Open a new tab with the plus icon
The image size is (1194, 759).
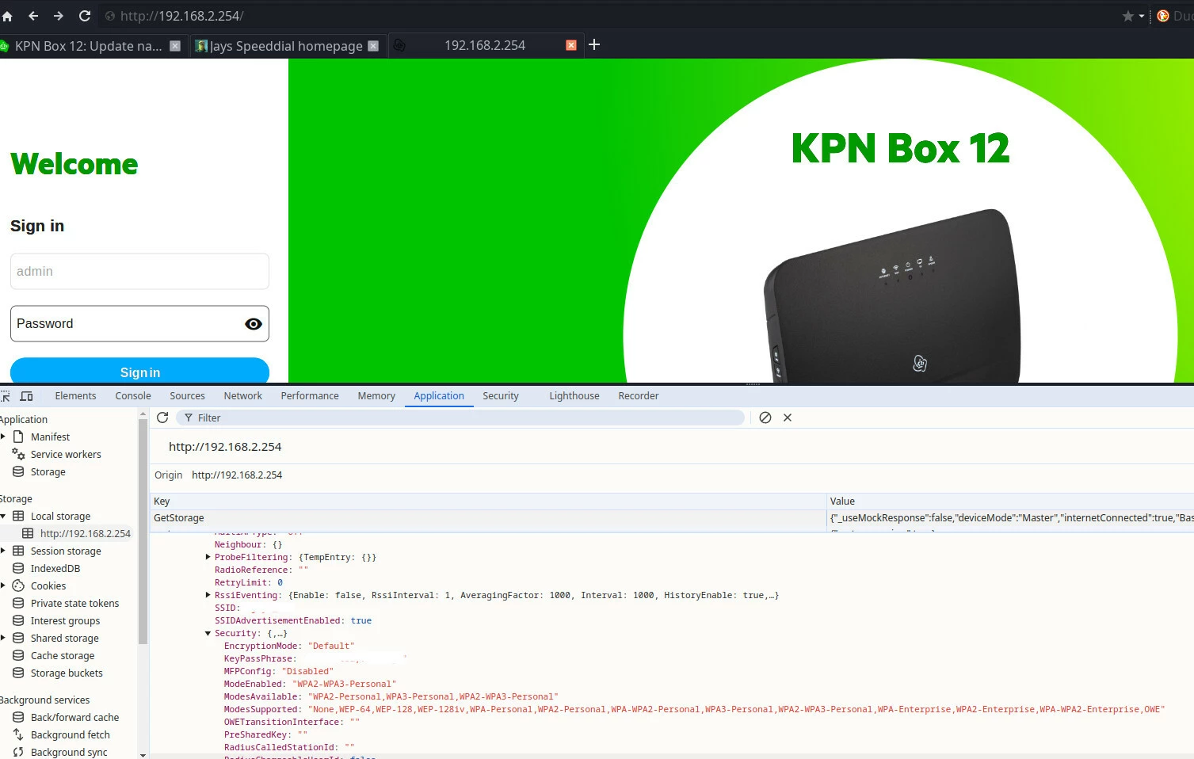click(x=594, y=45)
